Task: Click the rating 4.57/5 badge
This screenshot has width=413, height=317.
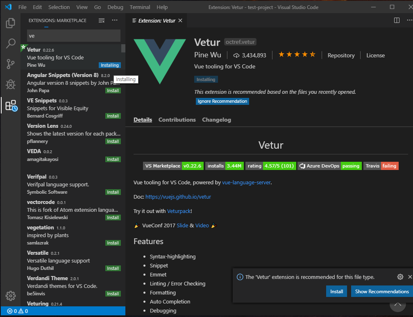Action: pyautogui.click(x=271, y=166)
